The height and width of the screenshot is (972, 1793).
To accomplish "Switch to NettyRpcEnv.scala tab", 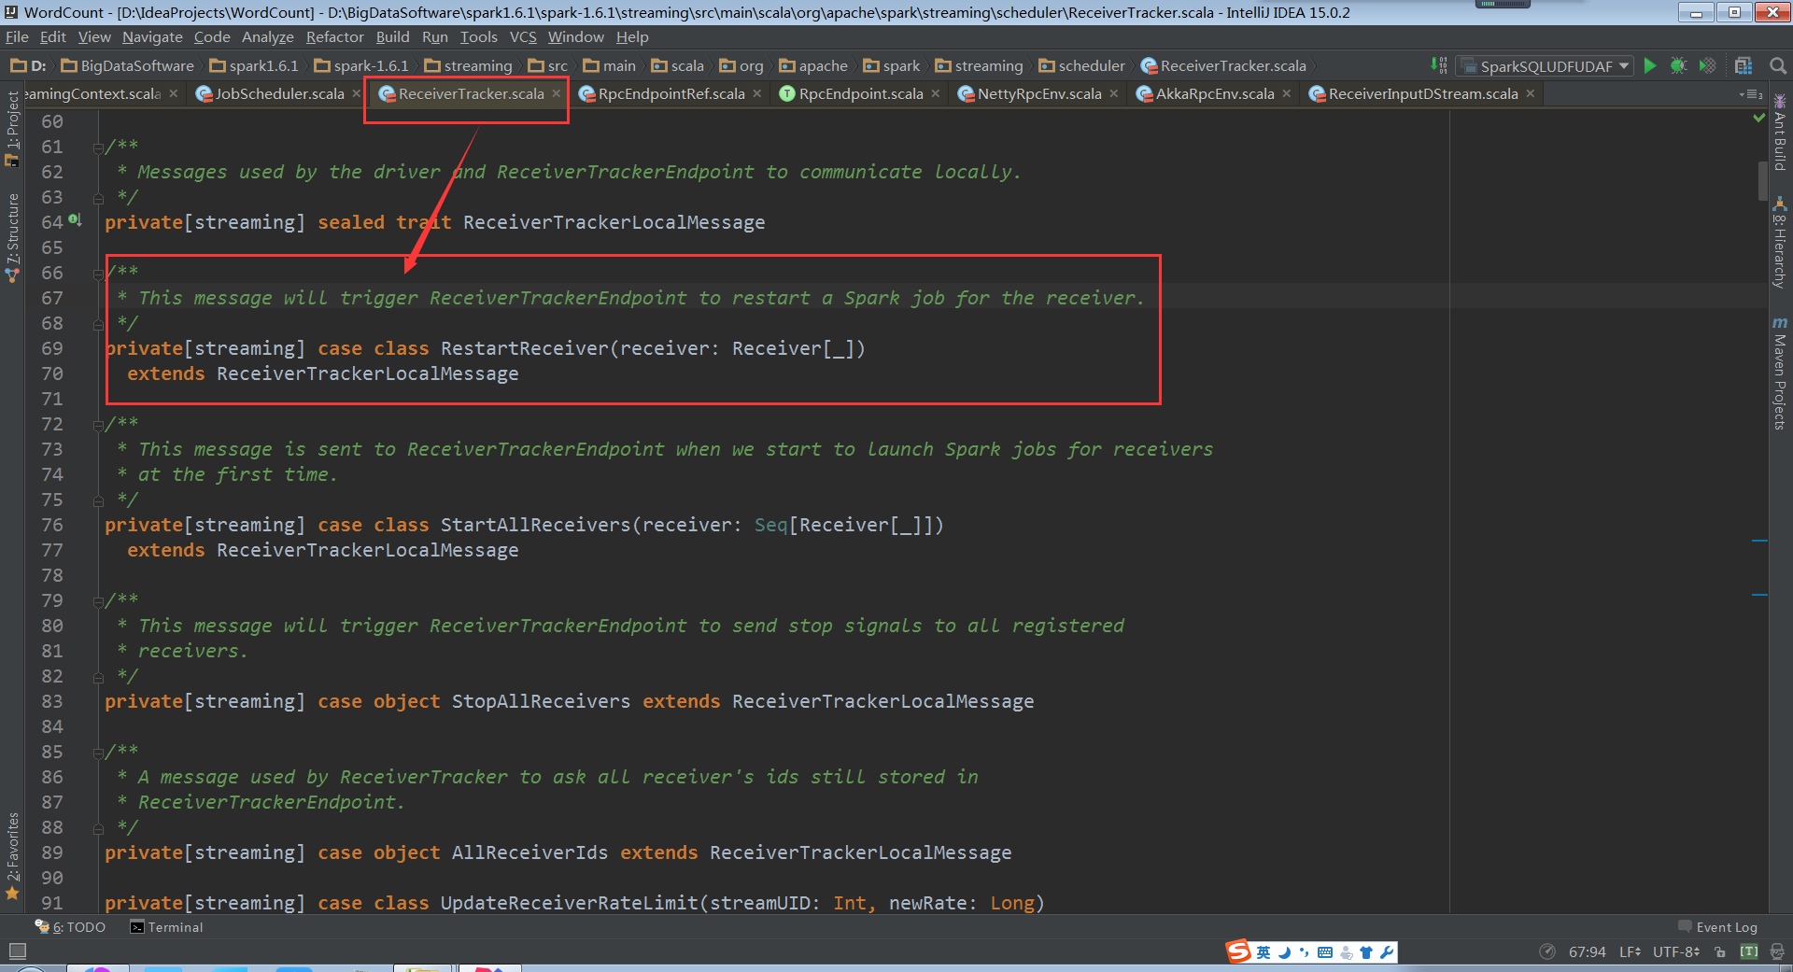I will [x=1039, y=93].
